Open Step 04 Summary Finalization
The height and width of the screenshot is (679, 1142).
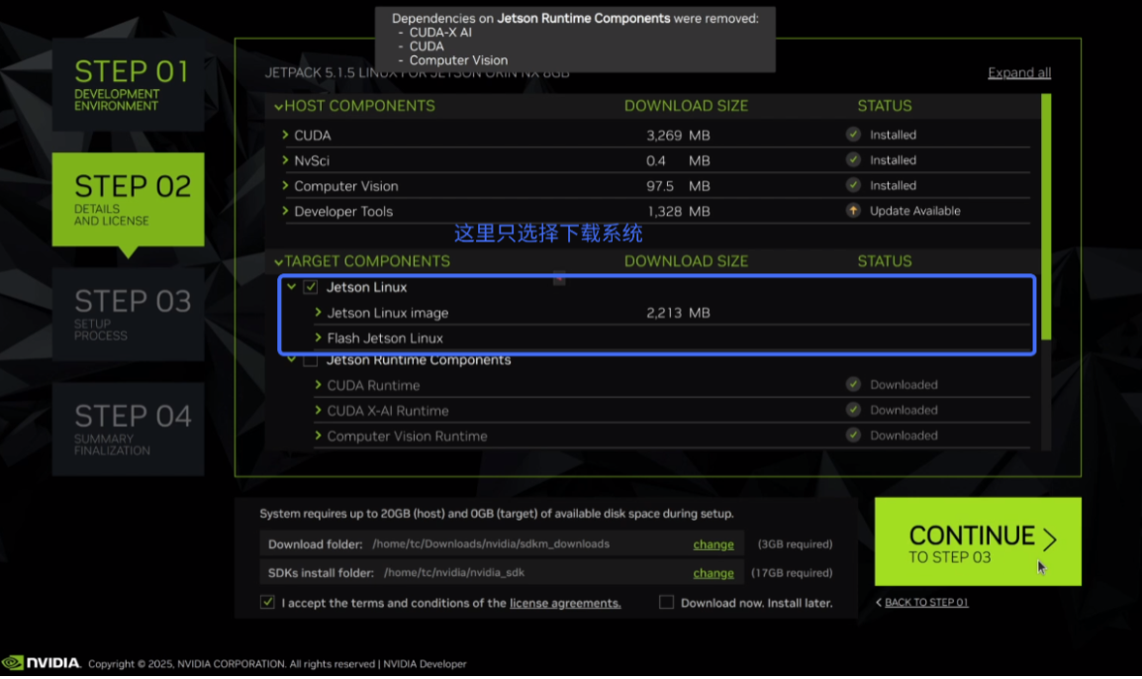click(129, 430)
